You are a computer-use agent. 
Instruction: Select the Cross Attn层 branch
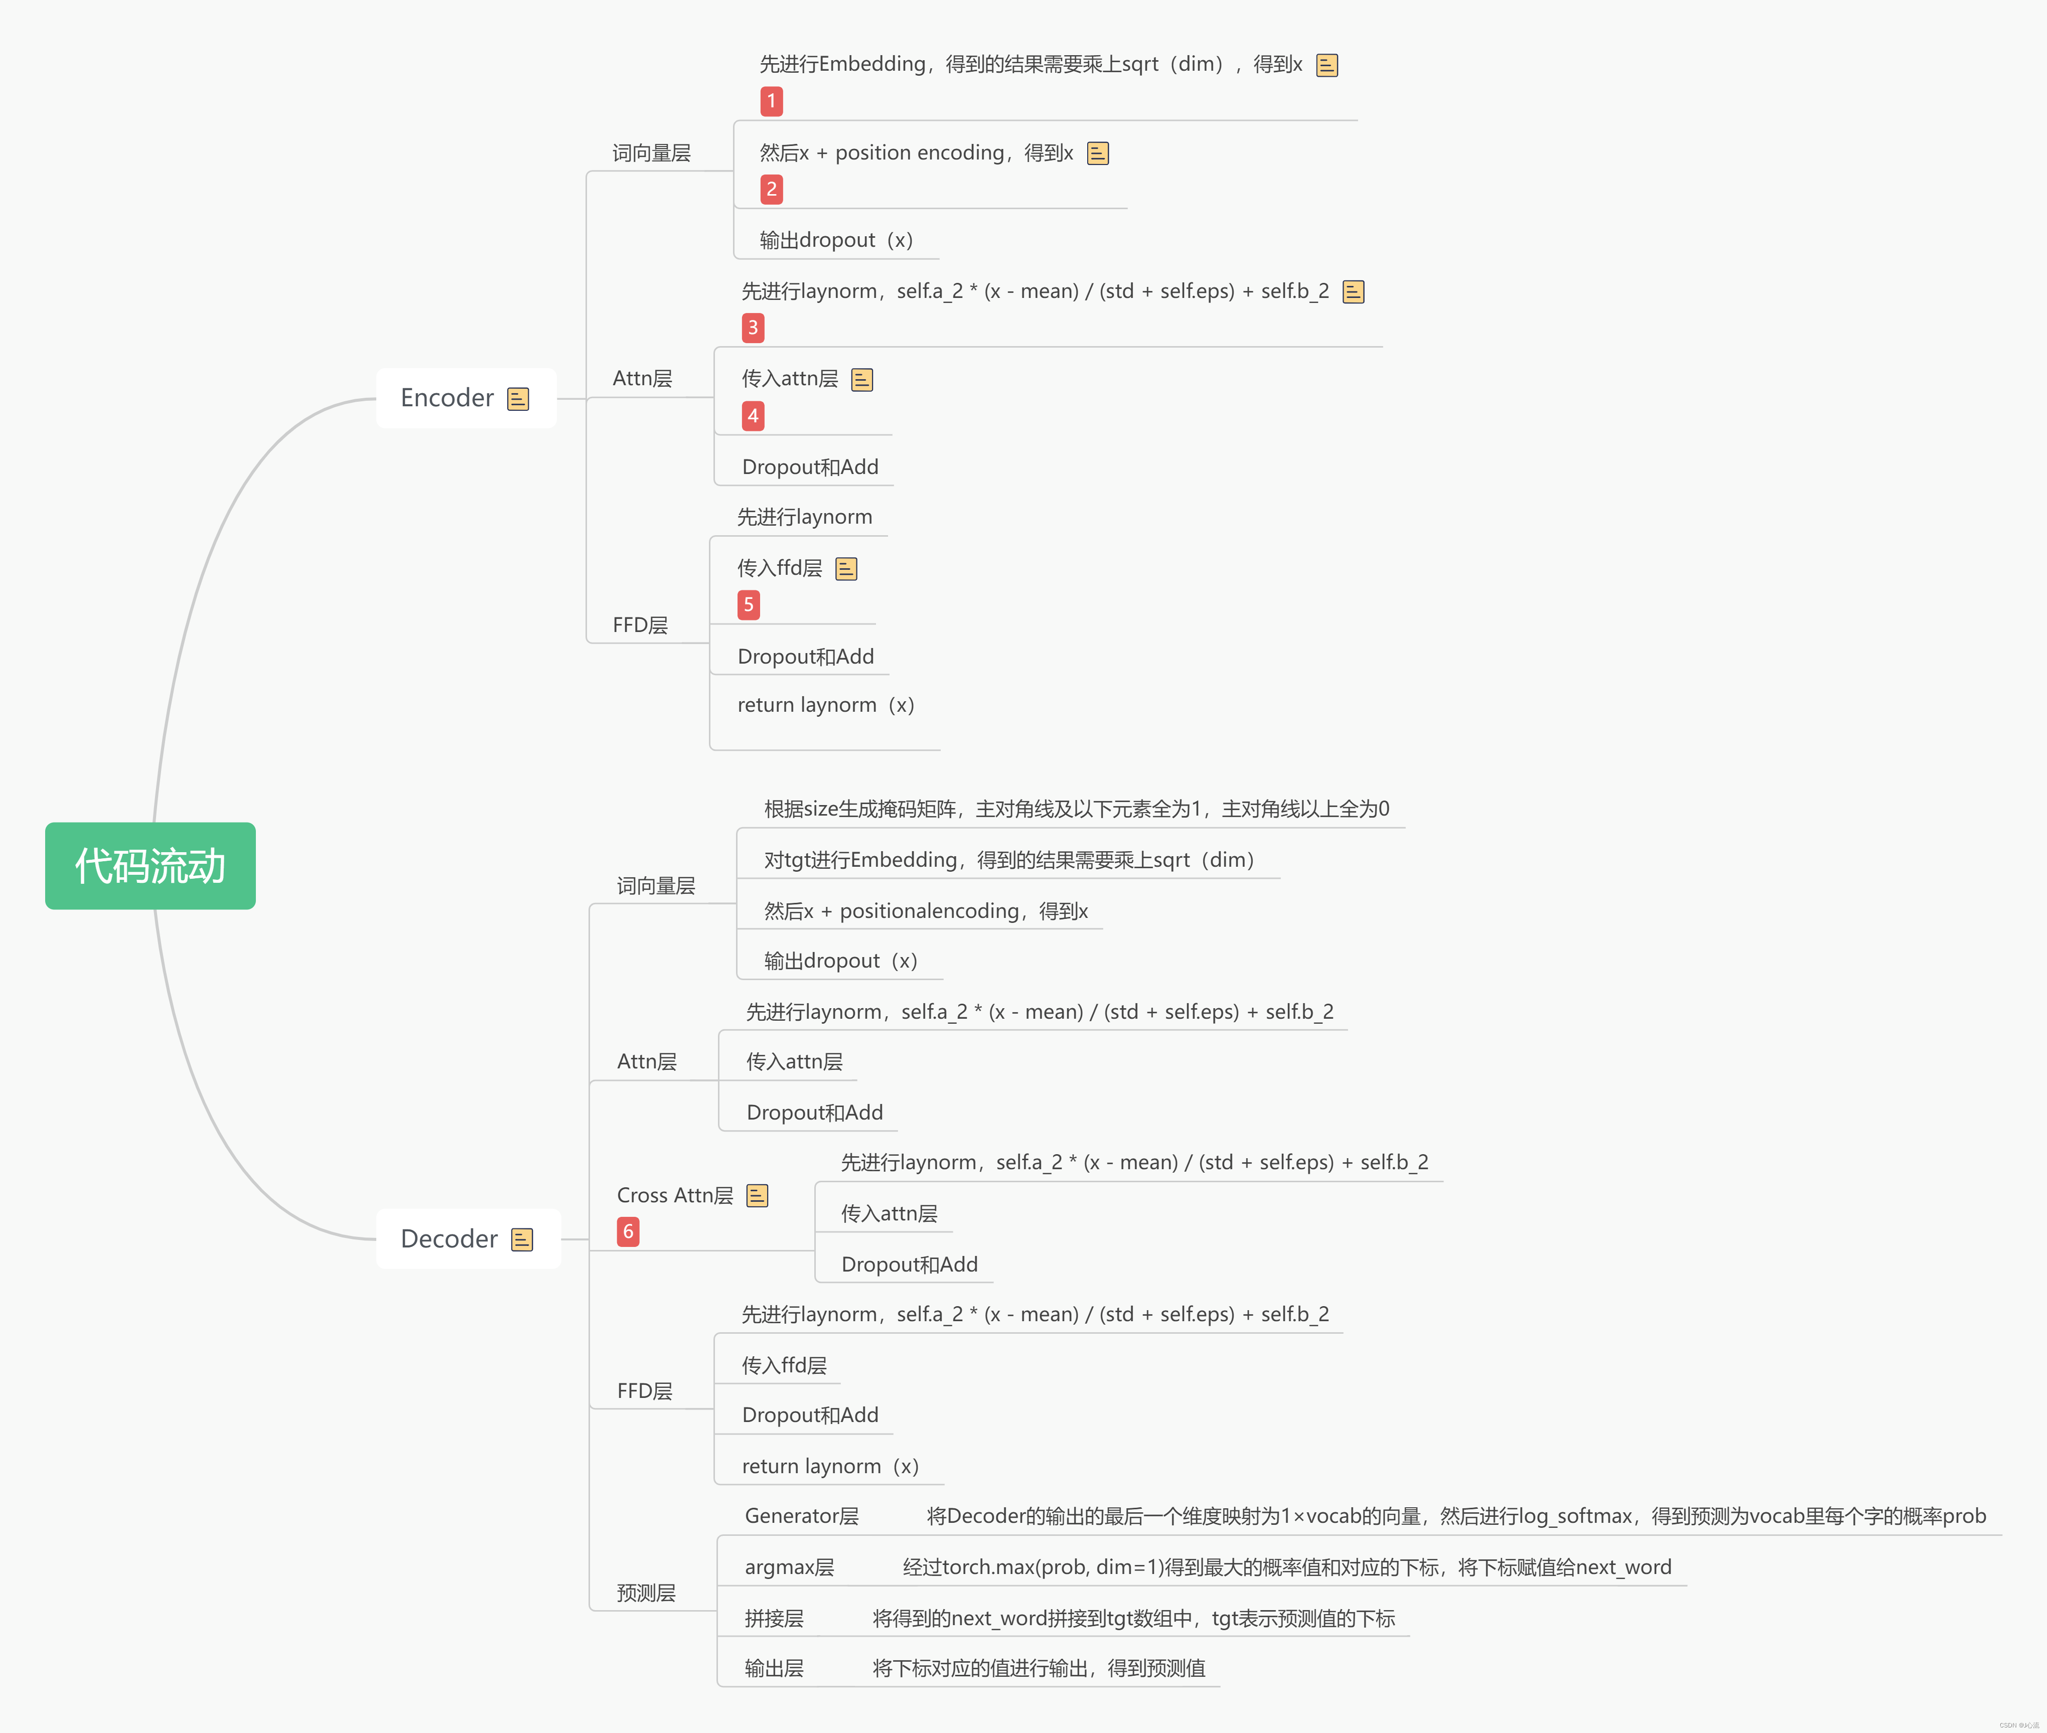675,1196
